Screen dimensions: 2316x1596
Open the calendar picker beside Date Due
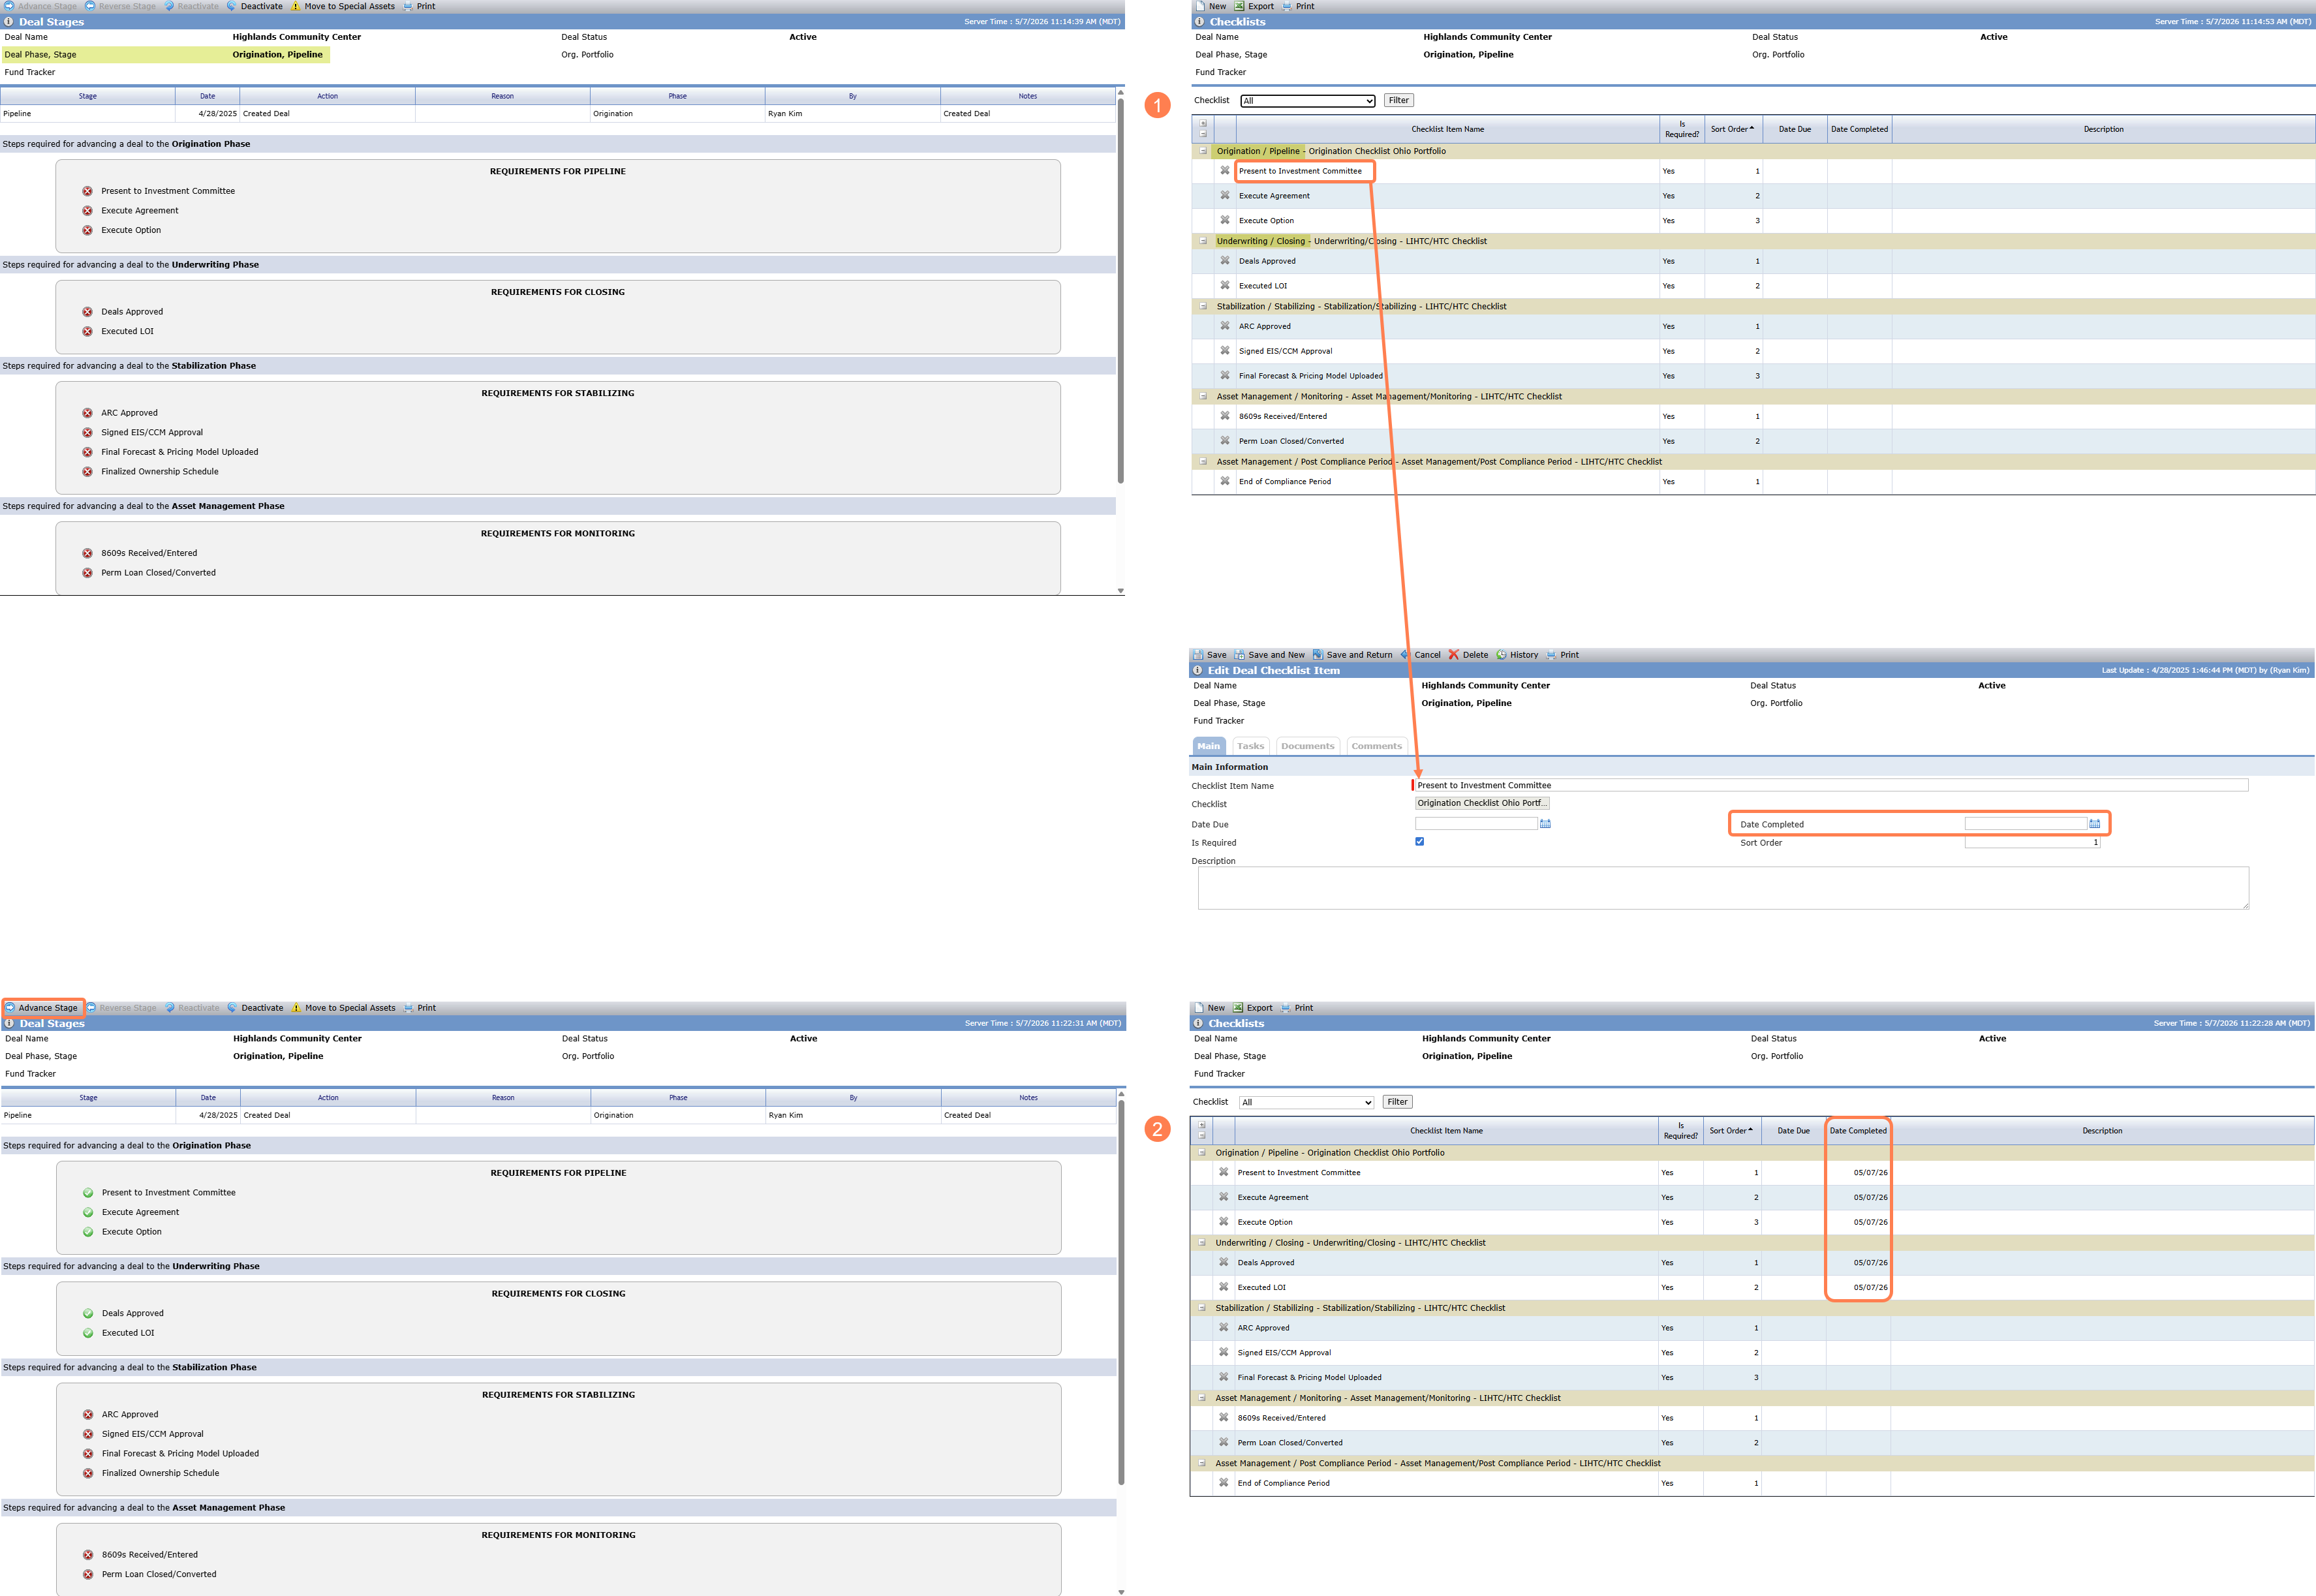point(1545,824)
